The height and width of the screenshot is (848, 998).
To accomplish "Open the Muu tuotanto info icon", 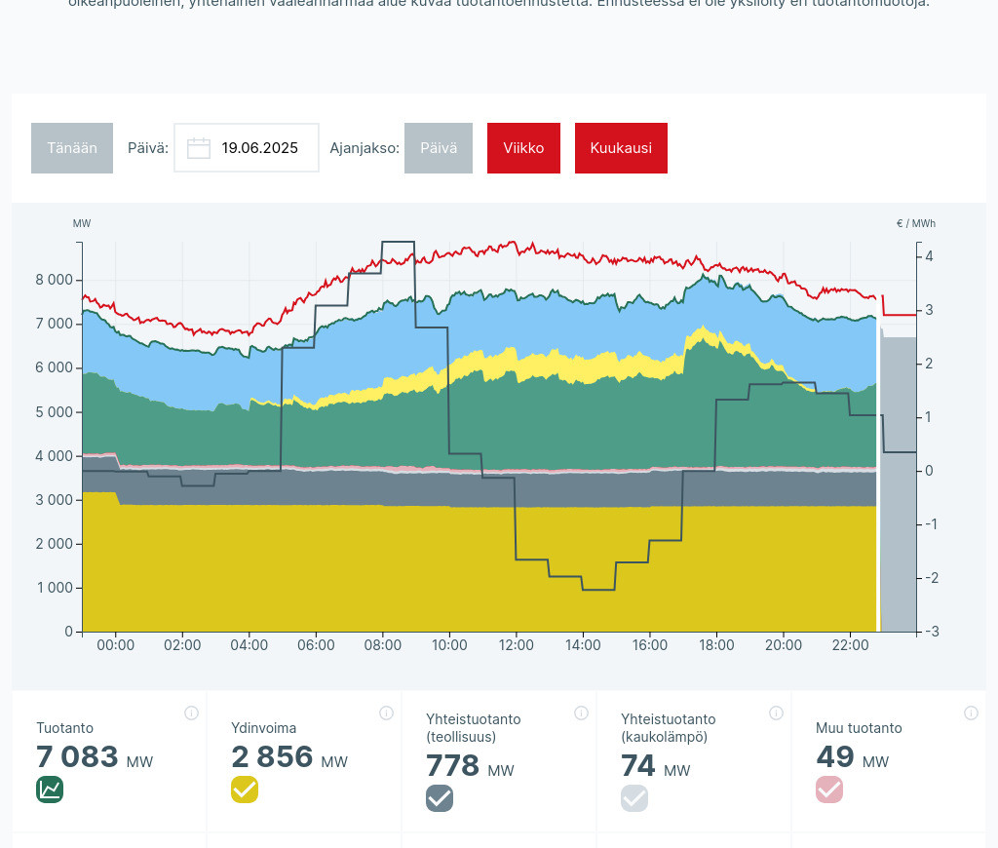I will (971, 713).
